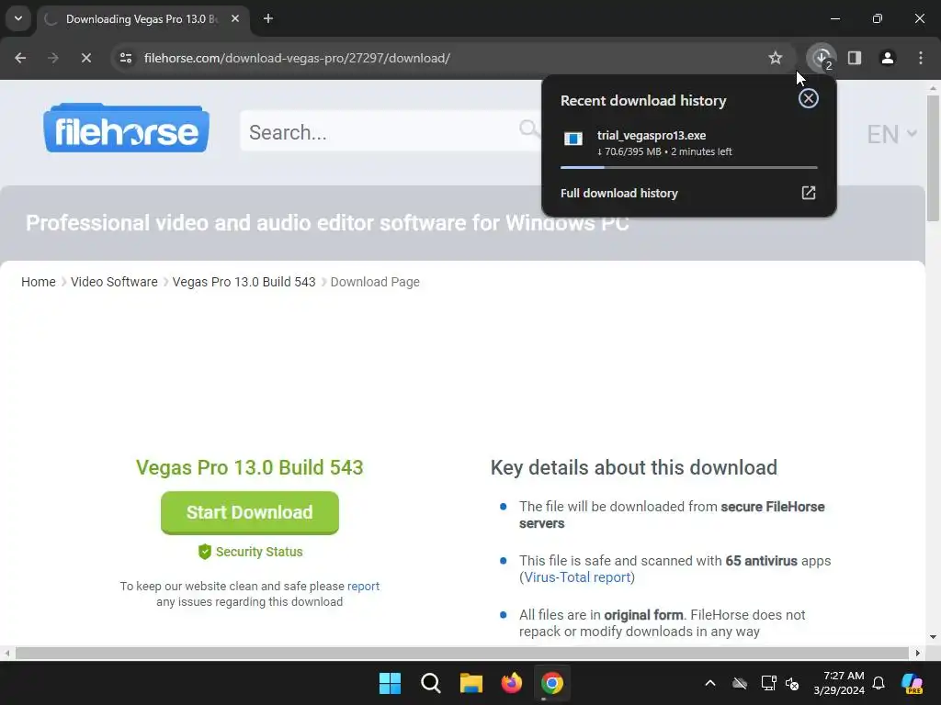
Task: Select the Downloading Vegas Pro 13.0 tab
Action: coord(142,19)
